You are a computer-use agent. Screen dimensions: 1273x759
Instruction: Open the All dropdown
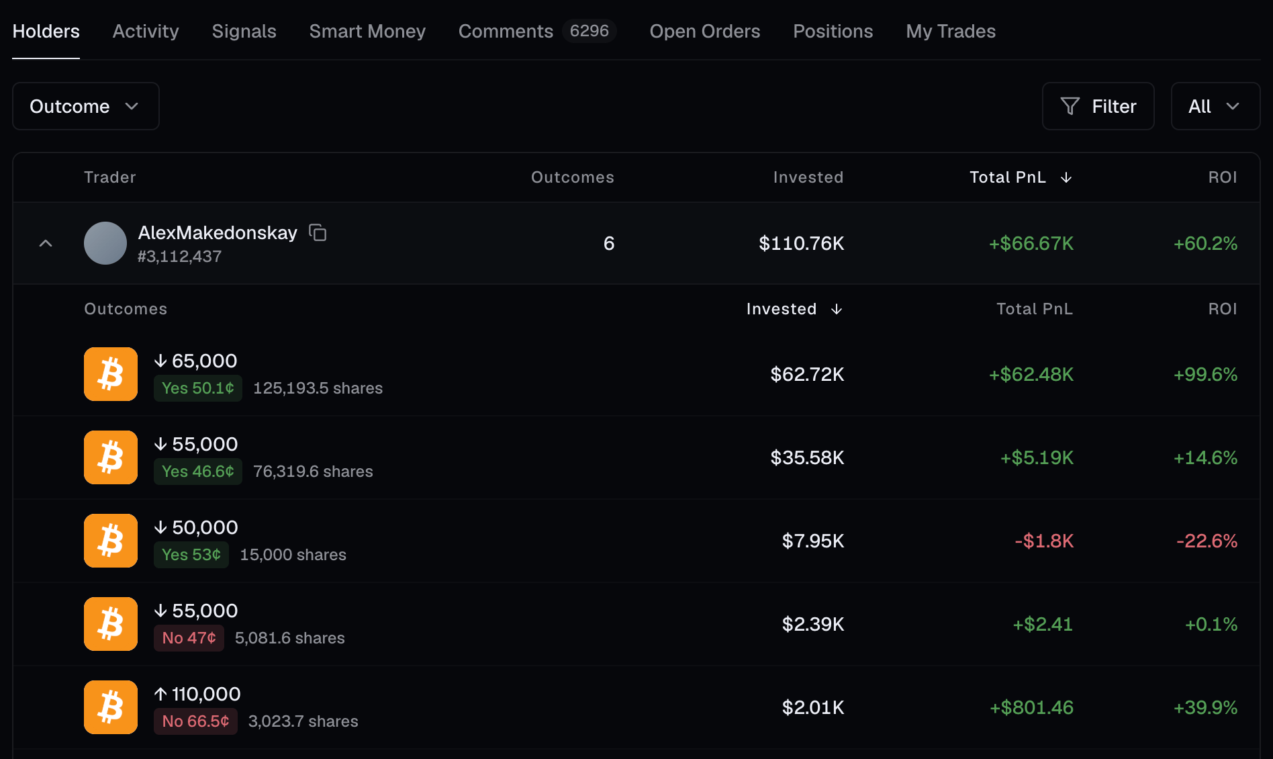[1215, 106]
